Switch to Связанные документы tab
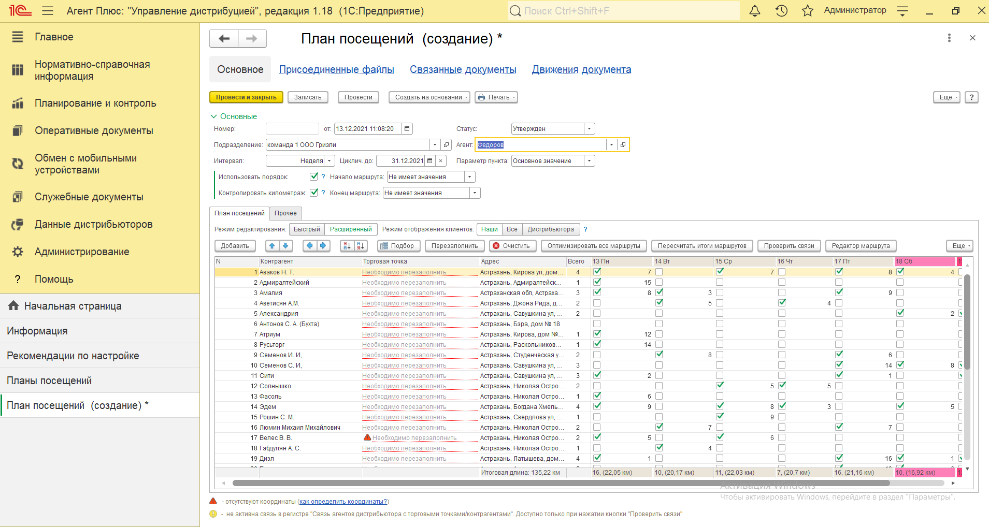The image size is (989, 527). pos(463,69)
